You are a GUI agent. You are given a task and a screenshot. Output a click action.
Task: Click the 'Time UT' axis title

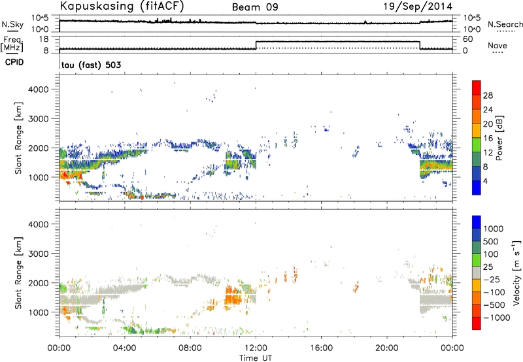click(x=256, y=357)
